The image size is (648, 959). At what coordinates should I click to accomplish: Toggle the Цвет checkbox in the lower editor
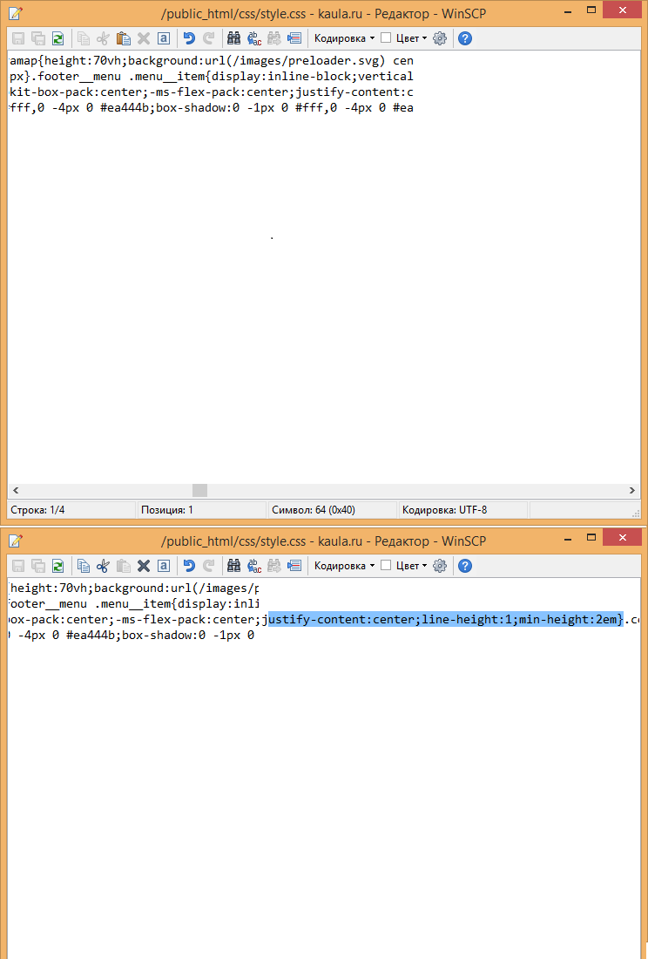click(x=386, y=566)
